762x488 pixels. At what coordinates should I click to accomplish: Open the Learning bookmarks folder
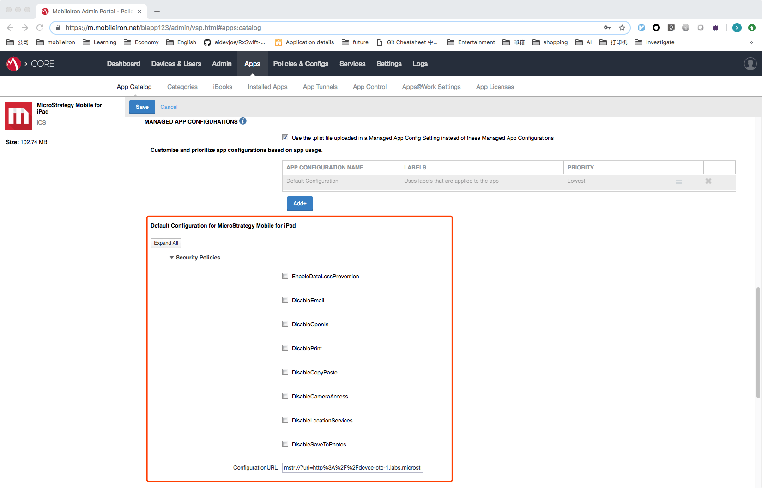coord(99,42)
